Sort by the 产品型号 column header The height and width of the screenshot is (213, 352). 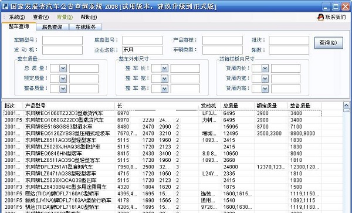pyautogui.click(x=69, y=106)
